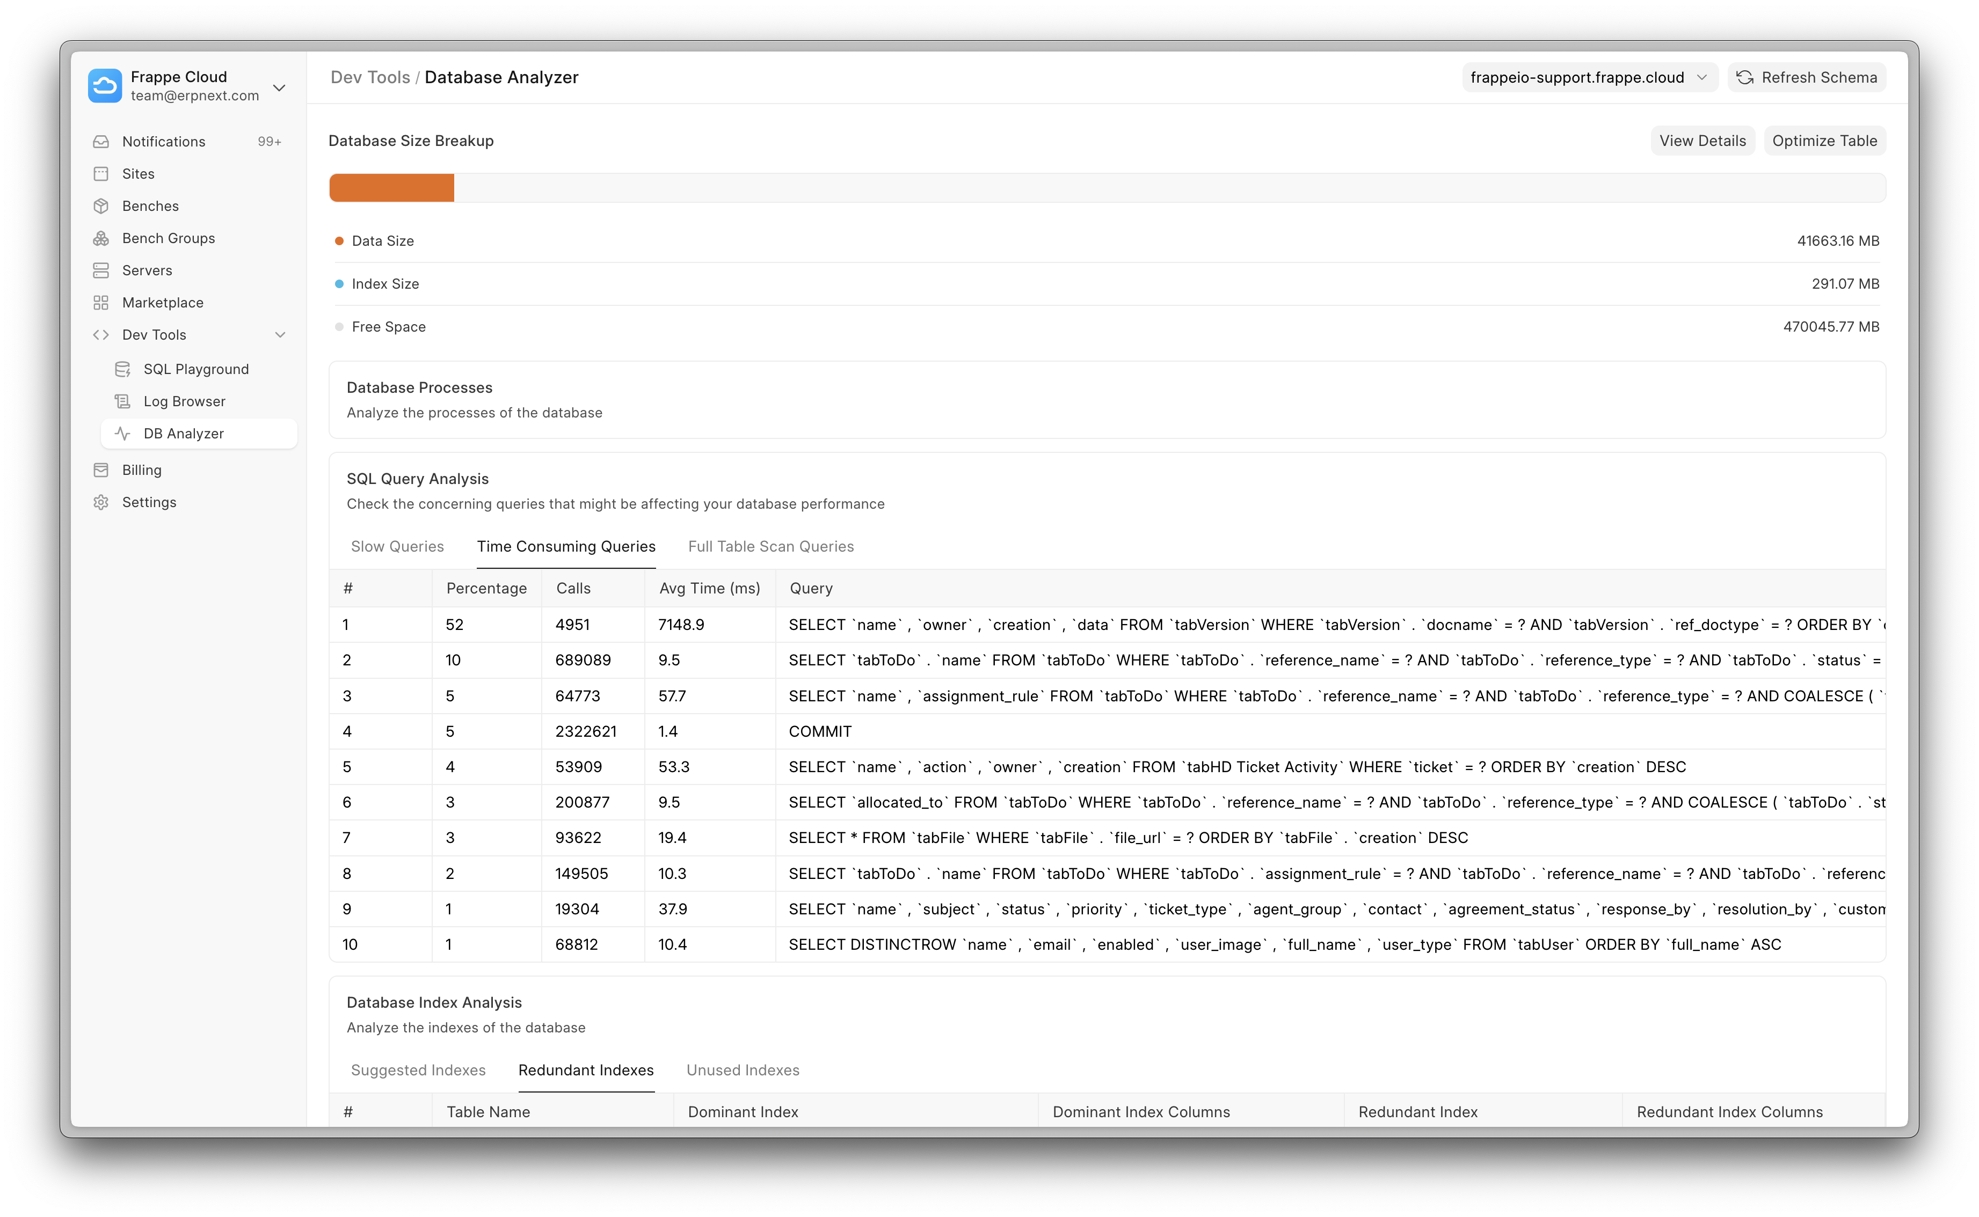Click the SQL Playground database icon

[x=122, y=369]
